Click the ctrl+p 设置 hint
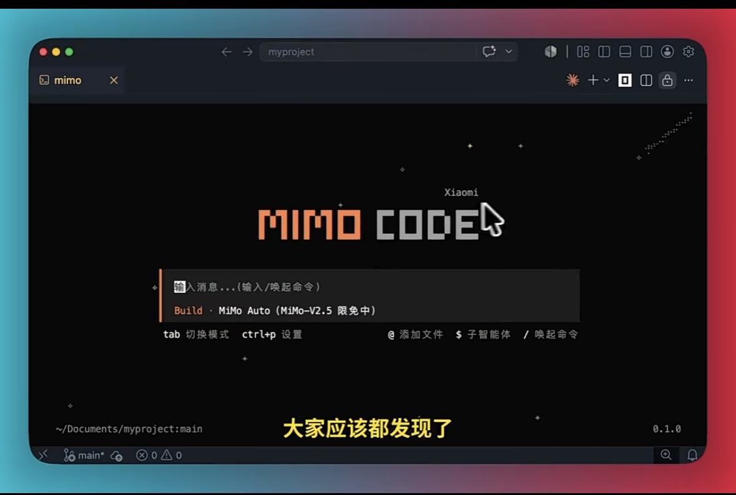The height and width of the screenshot is (495, 736). tap(272, 335)
